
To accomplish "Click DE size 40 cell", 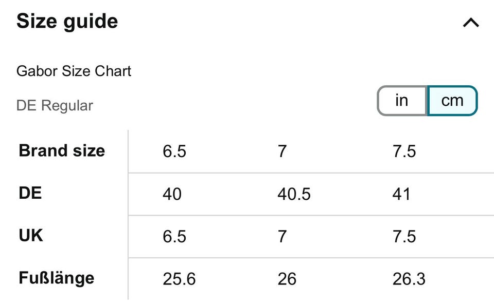I will click(172, 194).
